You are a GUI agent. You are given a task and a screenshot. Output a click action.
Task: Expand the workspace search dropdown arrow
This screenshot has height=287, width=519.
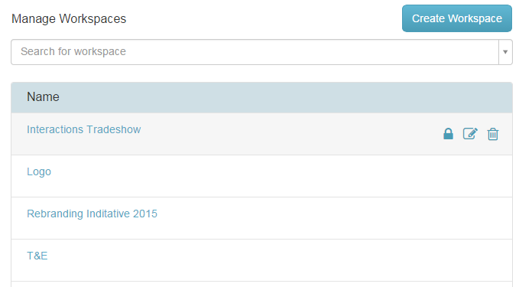click(505, 52)
